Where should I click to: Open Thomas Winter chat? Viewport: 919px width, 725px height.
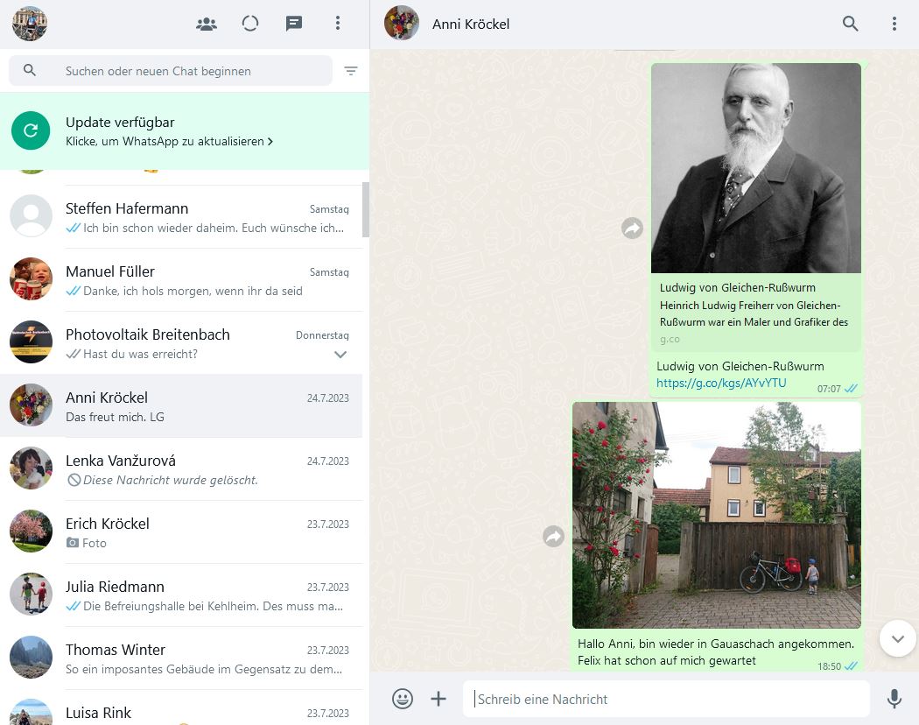[182, 658]
